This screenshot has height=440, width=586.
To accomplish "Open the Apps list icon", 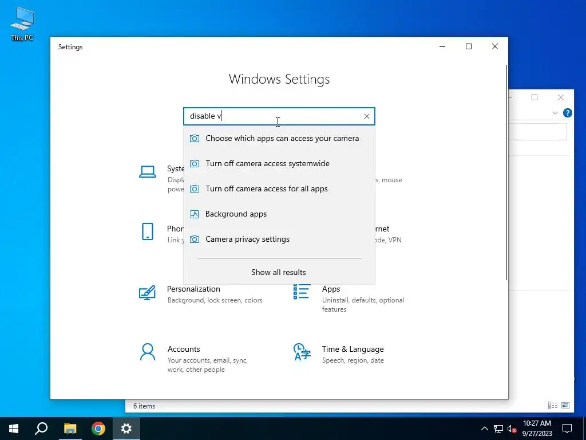I will [302, 292].
